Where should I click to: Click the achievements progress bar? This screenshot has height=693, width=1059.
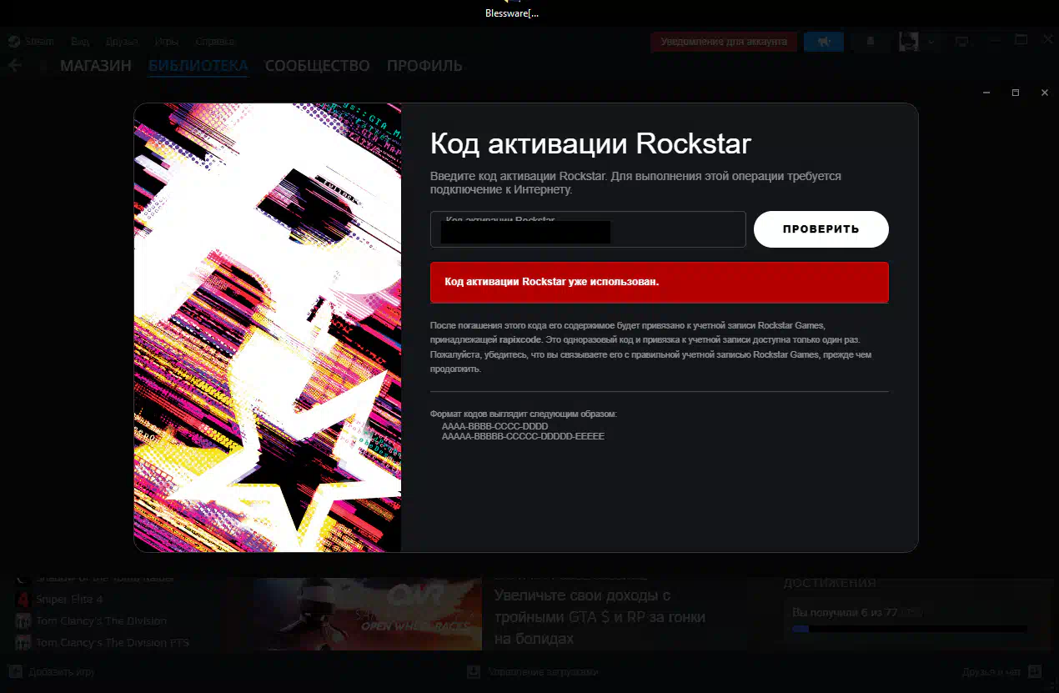coord(909,629)
